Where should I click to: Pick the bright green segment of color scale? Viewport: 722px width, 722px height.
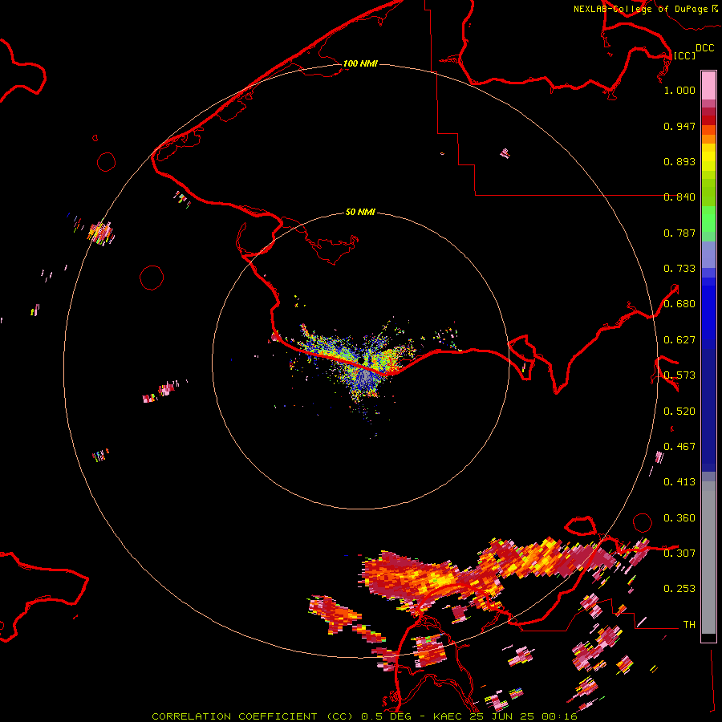[708, 219]
